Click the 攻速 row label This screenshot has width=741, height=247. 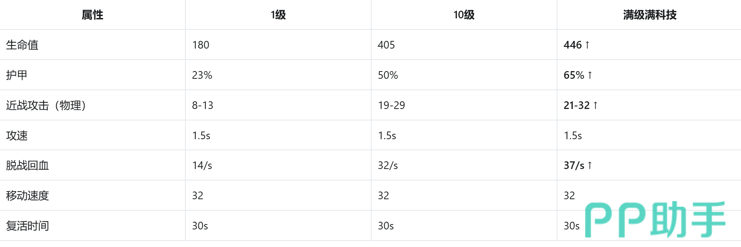pyautogui.click(x=17, y=135)
